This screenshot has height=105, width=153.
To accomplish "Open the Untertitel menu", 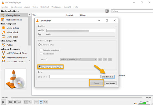I will [45, 7].
